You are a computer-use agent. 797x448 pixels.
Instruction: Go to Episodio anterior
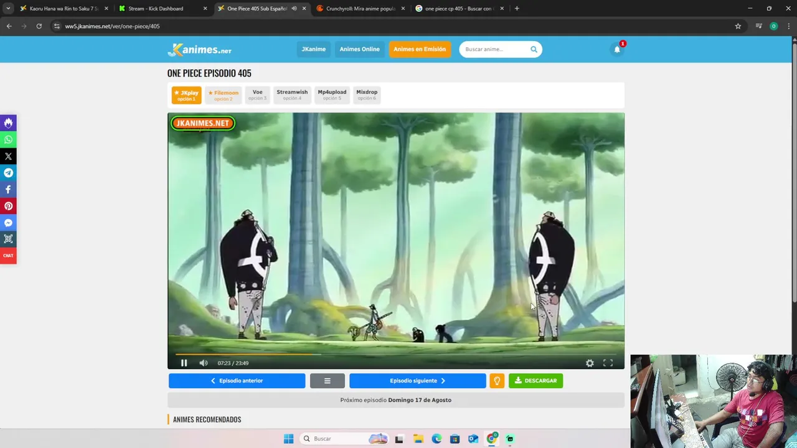coord(237,381)
